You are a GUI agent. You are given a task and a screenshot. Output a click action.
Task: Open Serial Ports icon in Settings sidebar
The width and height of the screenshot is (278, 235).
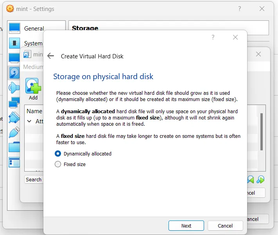click(14, 117)
